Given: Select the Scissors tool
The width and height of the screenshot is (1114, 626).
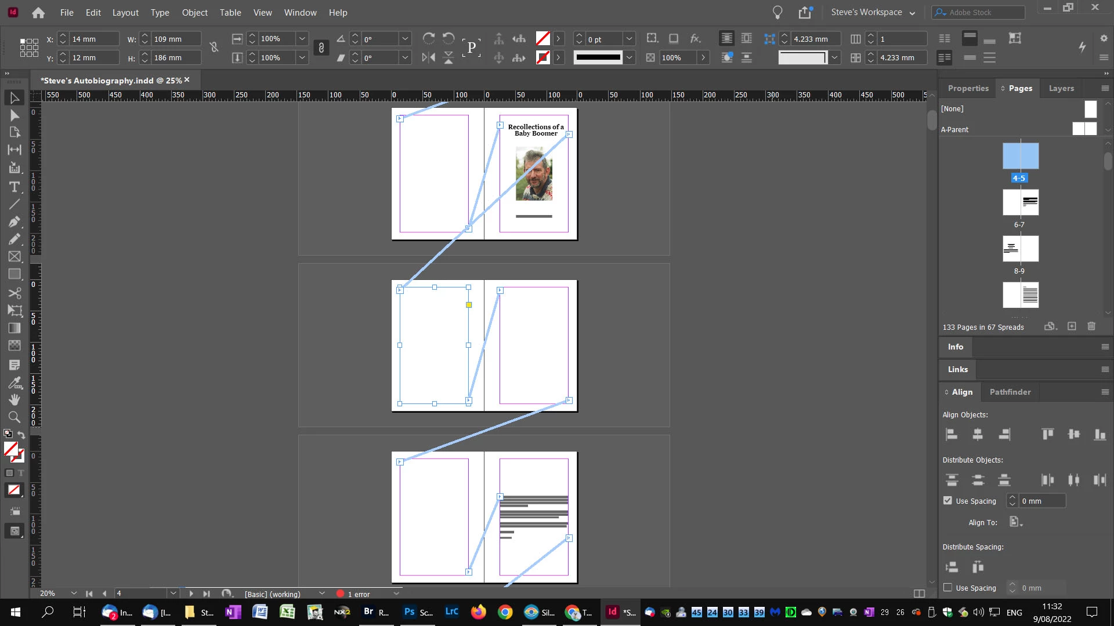Looking at the screenshot, I should [15, 293].
